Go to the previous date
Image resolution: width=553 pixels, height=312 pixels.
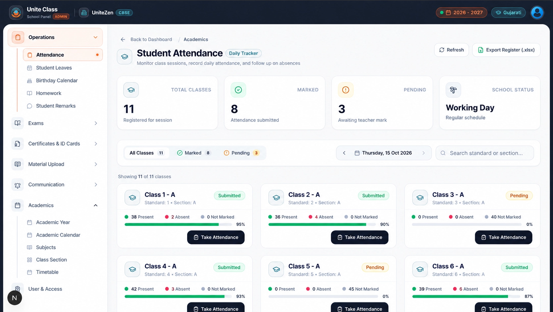[344, 153]
